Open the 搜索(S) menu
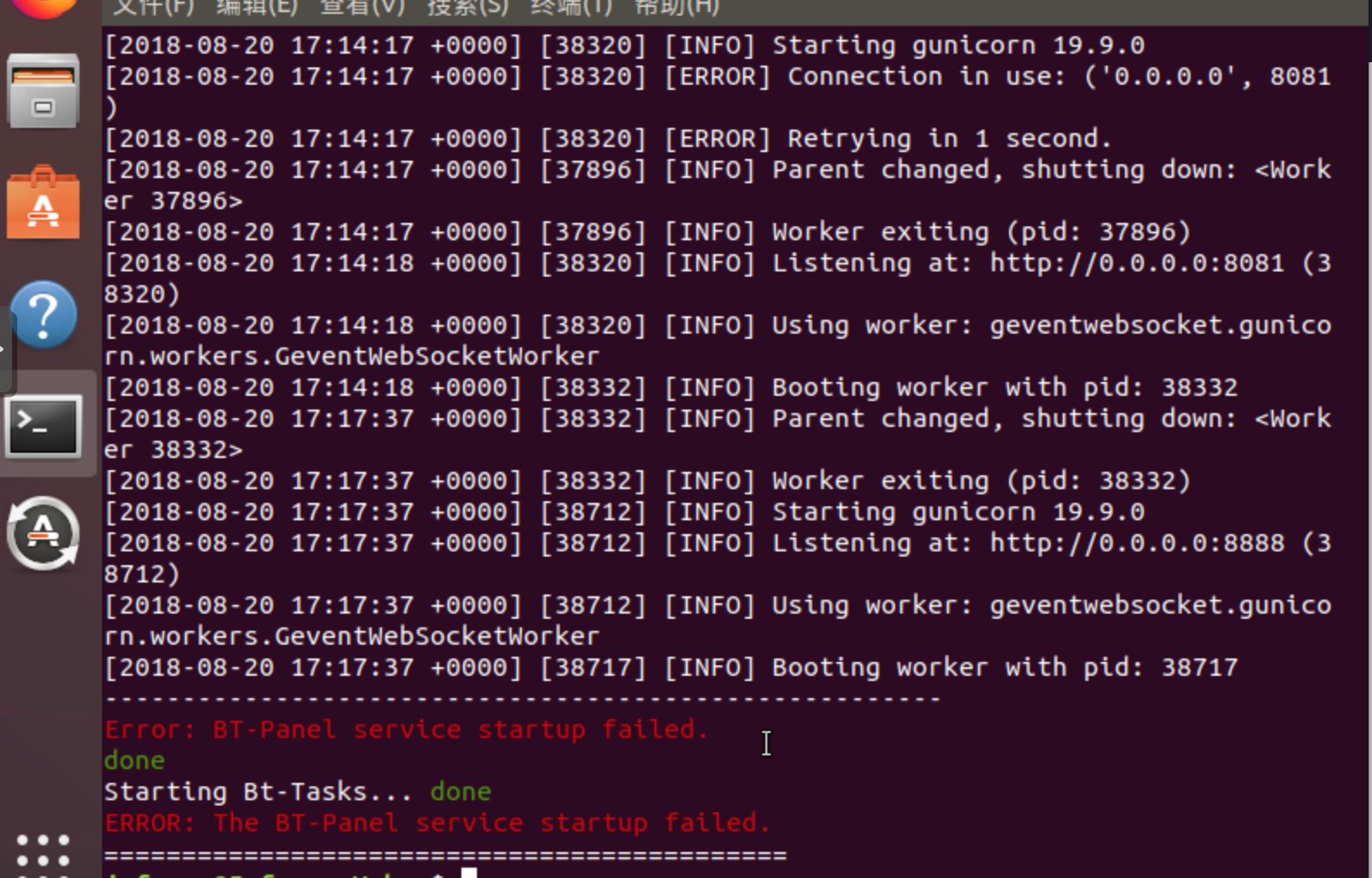 (x=467, y=8)
